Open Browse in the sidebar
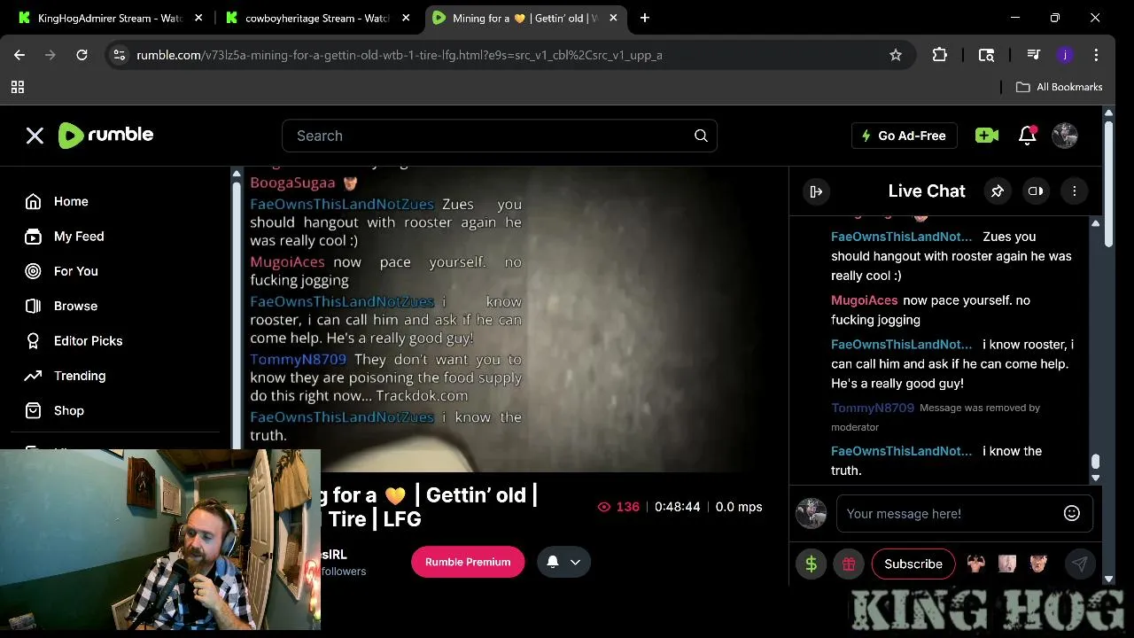The width and height of the screenshot is (1134, 638). (x=61, y=306)
